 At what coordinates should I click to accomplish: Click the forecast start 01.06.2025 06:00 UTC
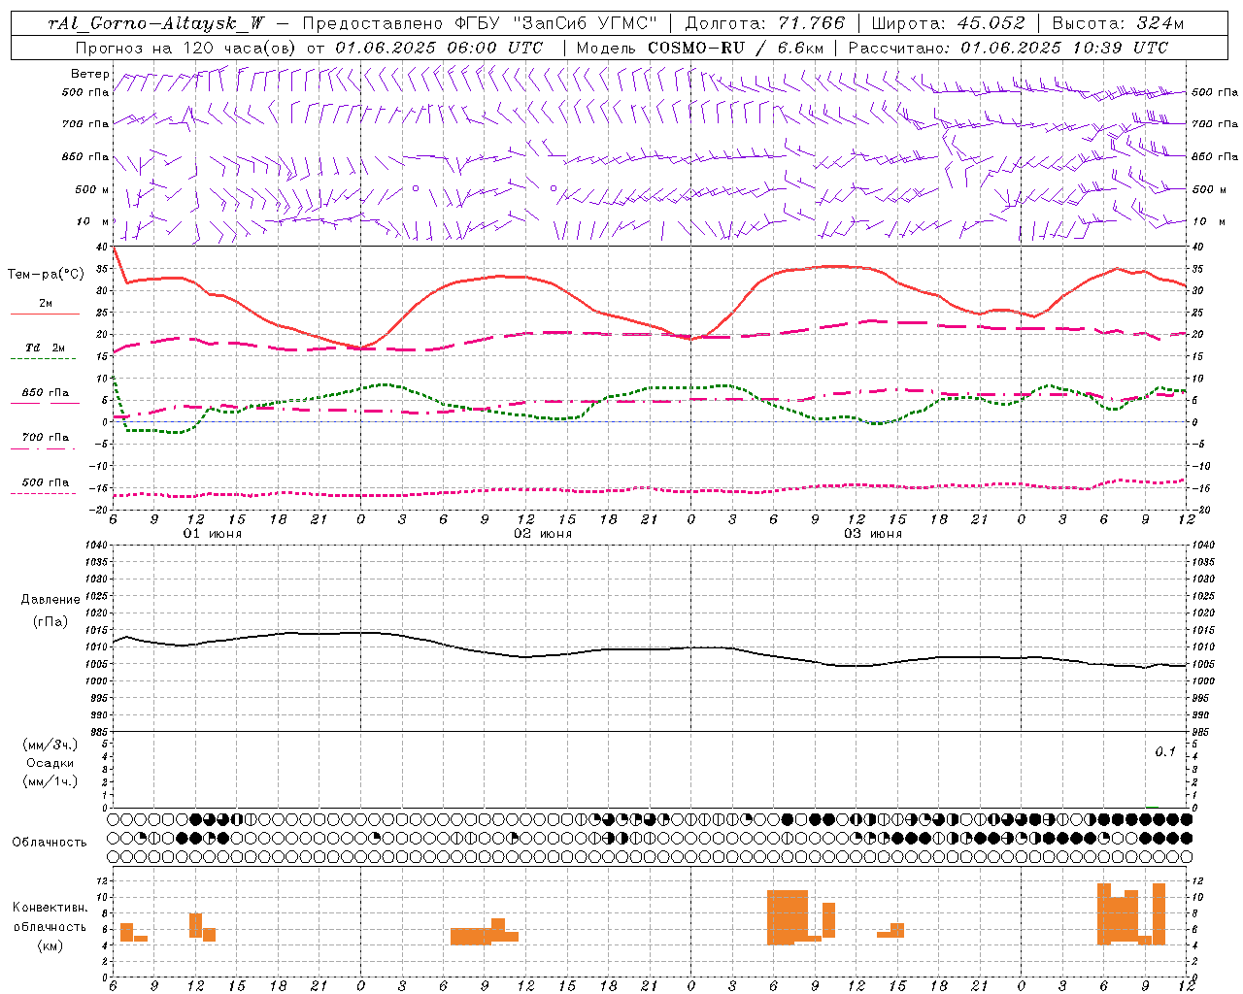point(439,48)
